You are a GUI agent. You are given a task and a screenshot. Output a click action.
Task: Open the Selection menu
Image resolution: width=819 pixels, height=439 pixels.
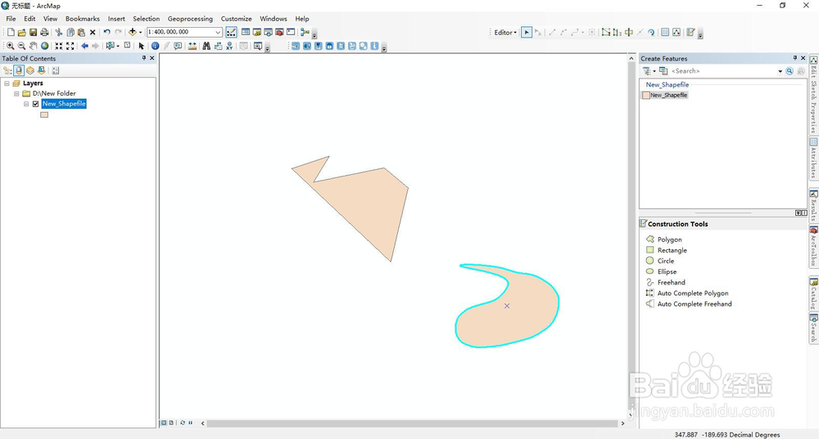tap(147, 19)
